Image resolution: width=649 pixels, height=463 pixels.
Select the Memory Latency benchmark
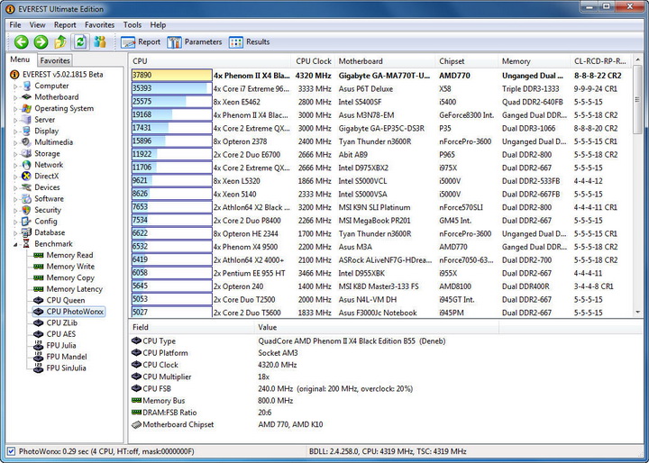point(74,289)
